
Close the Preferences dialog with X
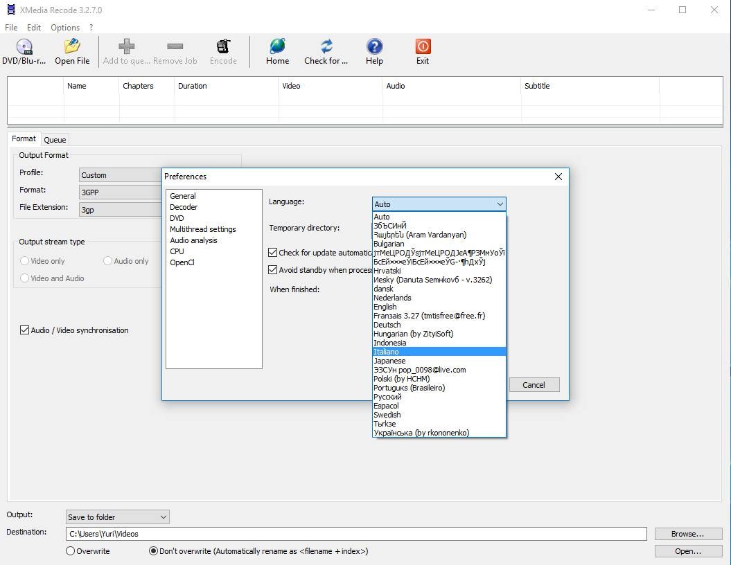(558, 177)
